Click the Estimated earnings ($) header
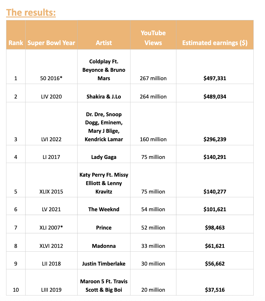Screen dimensions: 265x301 (215, 43)
